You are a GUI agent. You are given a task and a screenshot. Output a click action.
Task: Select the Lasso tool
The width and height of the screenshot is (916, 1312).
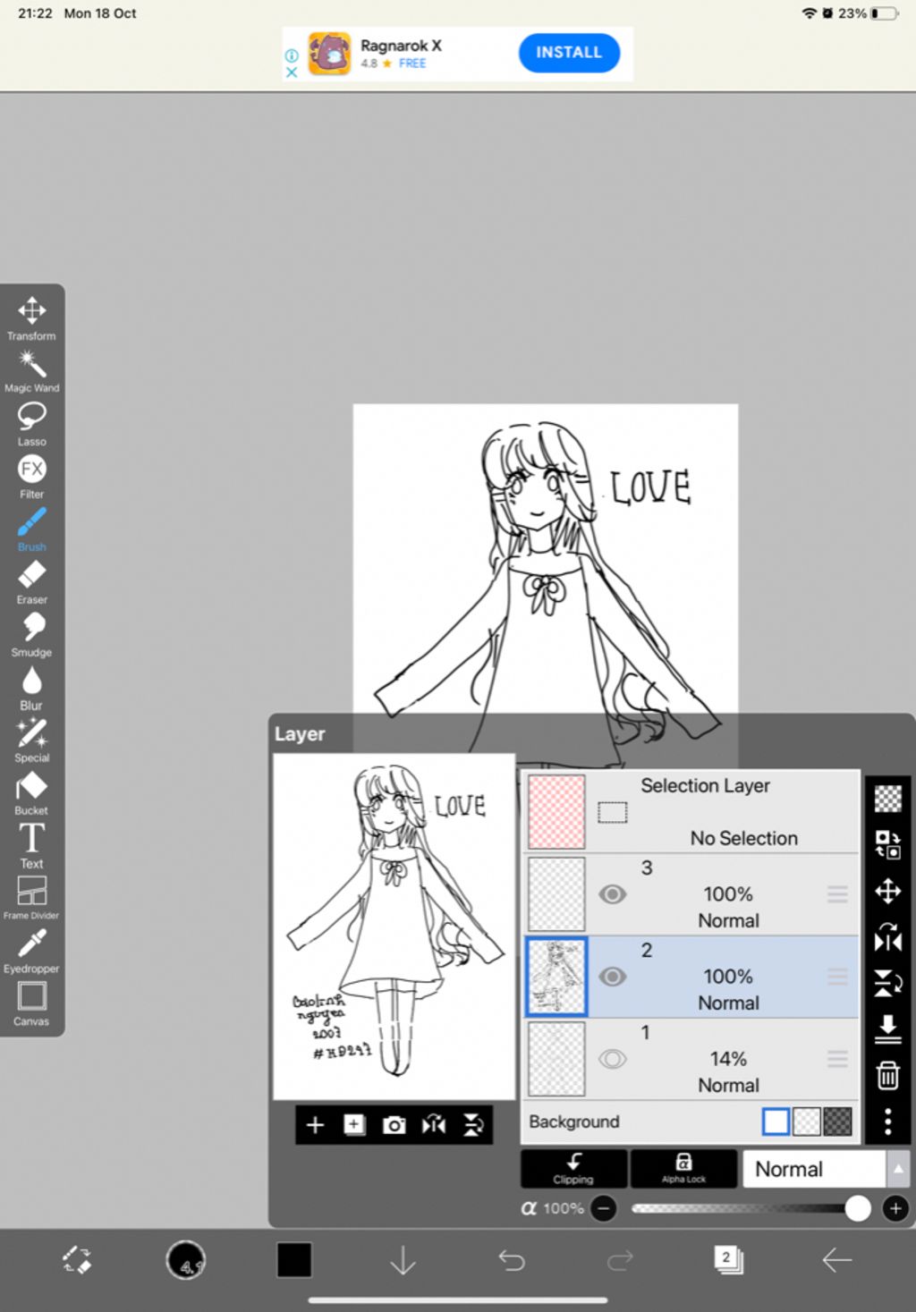(x=31, y=424)
